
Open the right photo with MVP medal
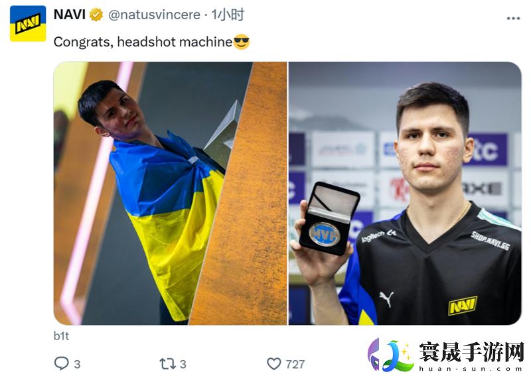(x=405, y=193)
